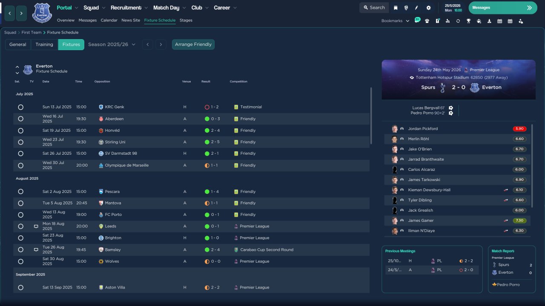Open the 25/10 previous meeting row
Image resolution: width=545 pixels, height=306 pixels.
click(x=432, y=261)
